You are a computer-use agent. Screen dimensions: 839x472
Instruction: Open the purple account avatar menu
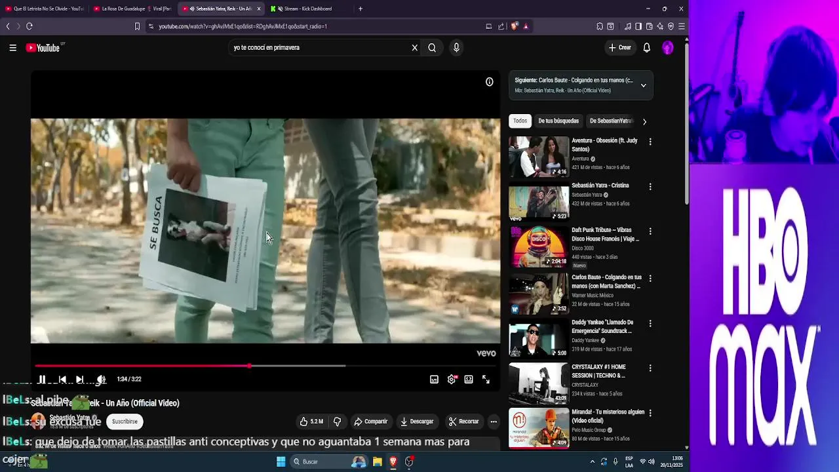point(667,48)
